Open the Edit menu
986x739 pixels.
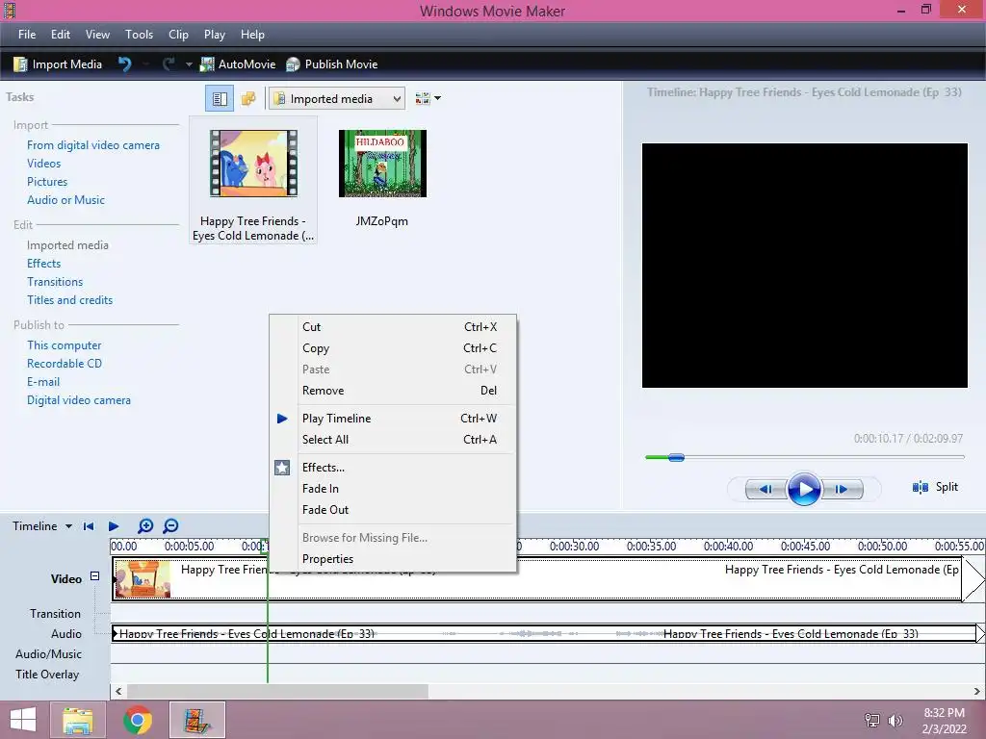point(61,35)
